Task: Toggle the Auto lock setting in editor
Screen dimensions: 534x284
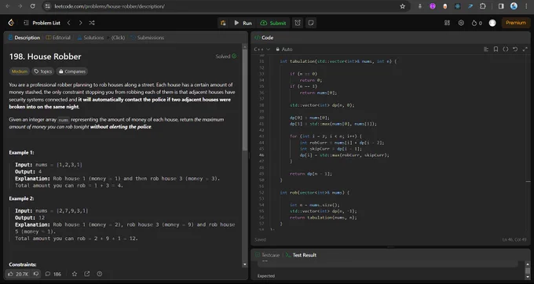Action: tap(284, 49)
